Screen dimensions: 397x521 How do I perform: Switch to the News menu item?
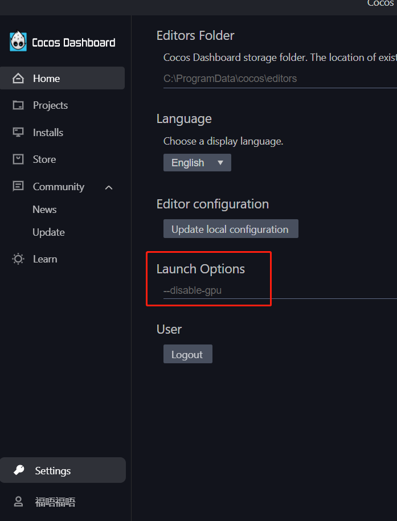(44, 209)
